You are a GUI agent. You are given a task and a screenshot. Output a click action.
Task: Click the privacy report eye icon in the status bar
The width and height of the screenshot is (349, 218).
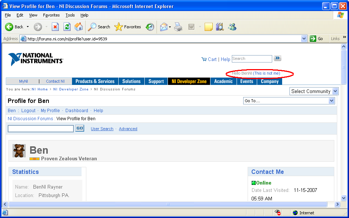[278, 212]
